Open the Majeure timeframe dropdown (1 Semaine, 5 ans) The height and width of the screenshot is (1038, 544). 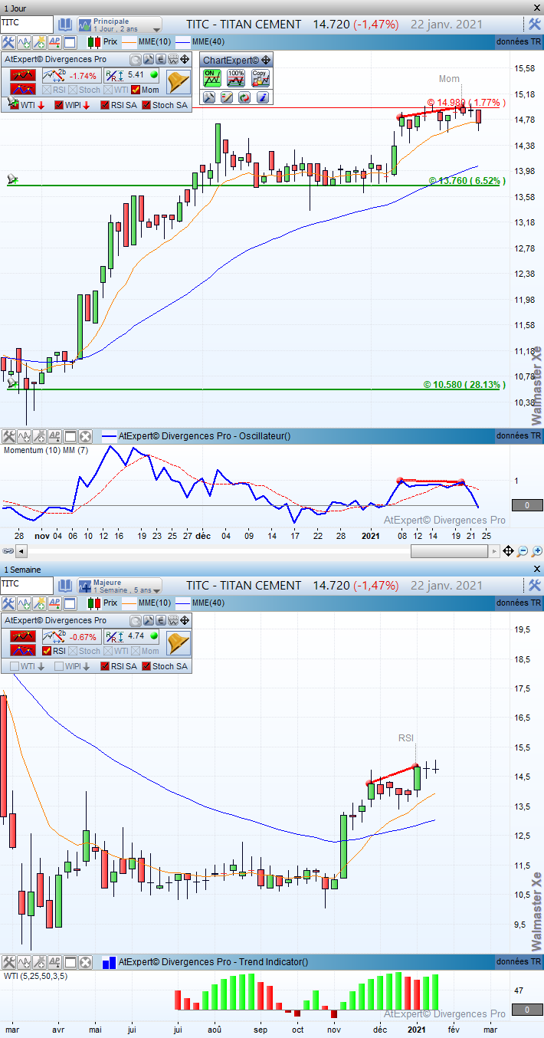coord(120,586)
